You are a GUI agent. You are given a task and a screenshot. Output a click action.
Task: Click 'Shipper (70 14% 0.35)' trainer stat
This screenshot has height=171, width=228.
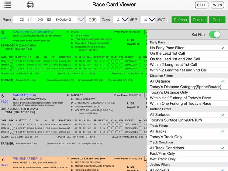26,144
